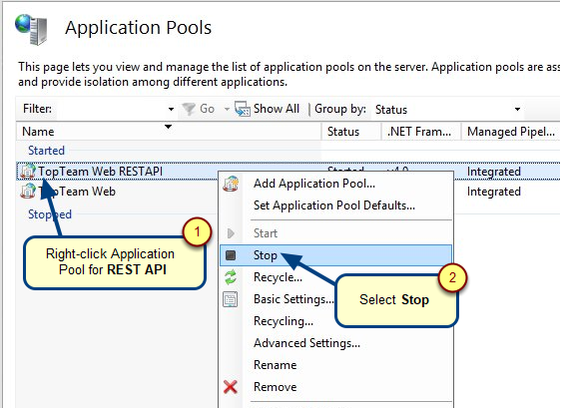Click Integrated in TopTeam Web RESTAPI row
The image size is (562, 408).
[x=493, y=172]
